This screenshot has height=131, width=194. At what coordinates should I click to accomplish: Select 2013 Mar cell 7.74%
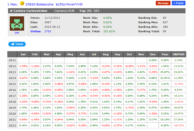point(47,72)
